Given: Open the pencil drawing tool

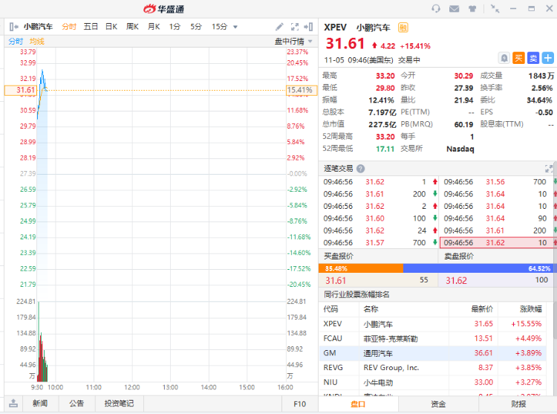Looking at the screenshot, I should (279, 27).
